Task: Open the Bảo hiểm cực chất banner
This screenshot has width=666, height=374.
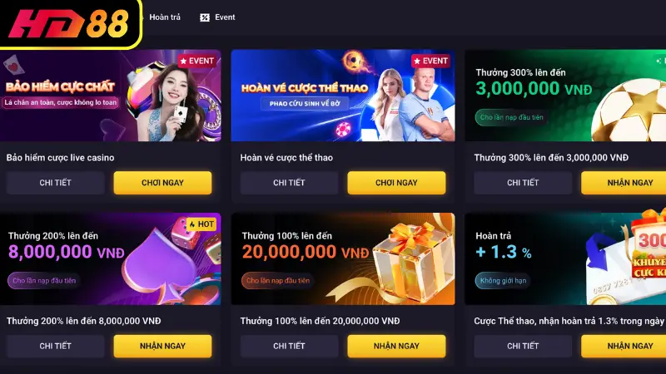Action: point(111,96)
